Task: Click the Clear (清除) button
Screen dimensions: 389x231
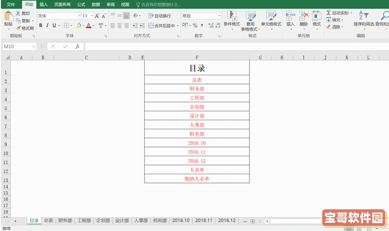Action: 334,27
